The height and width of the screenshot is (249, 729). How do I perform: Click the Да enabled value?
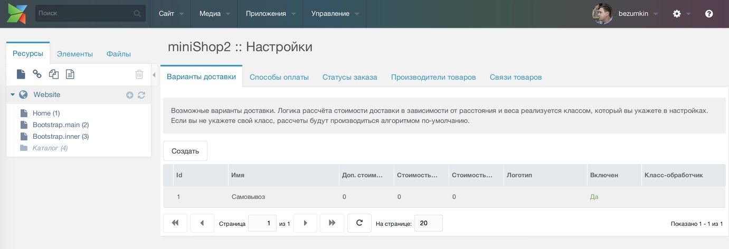[594, 197]
